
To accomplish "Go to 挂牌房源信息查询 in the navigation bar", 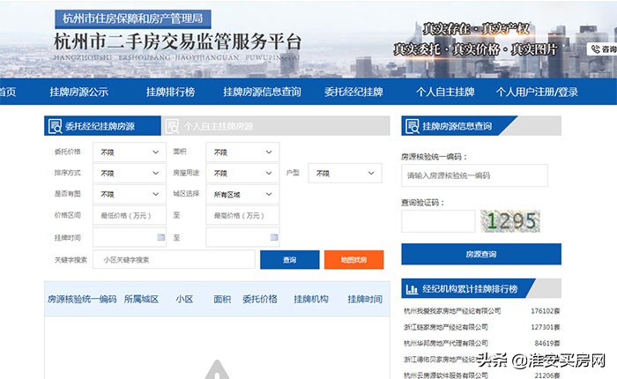I will click(x=262, y=92).
